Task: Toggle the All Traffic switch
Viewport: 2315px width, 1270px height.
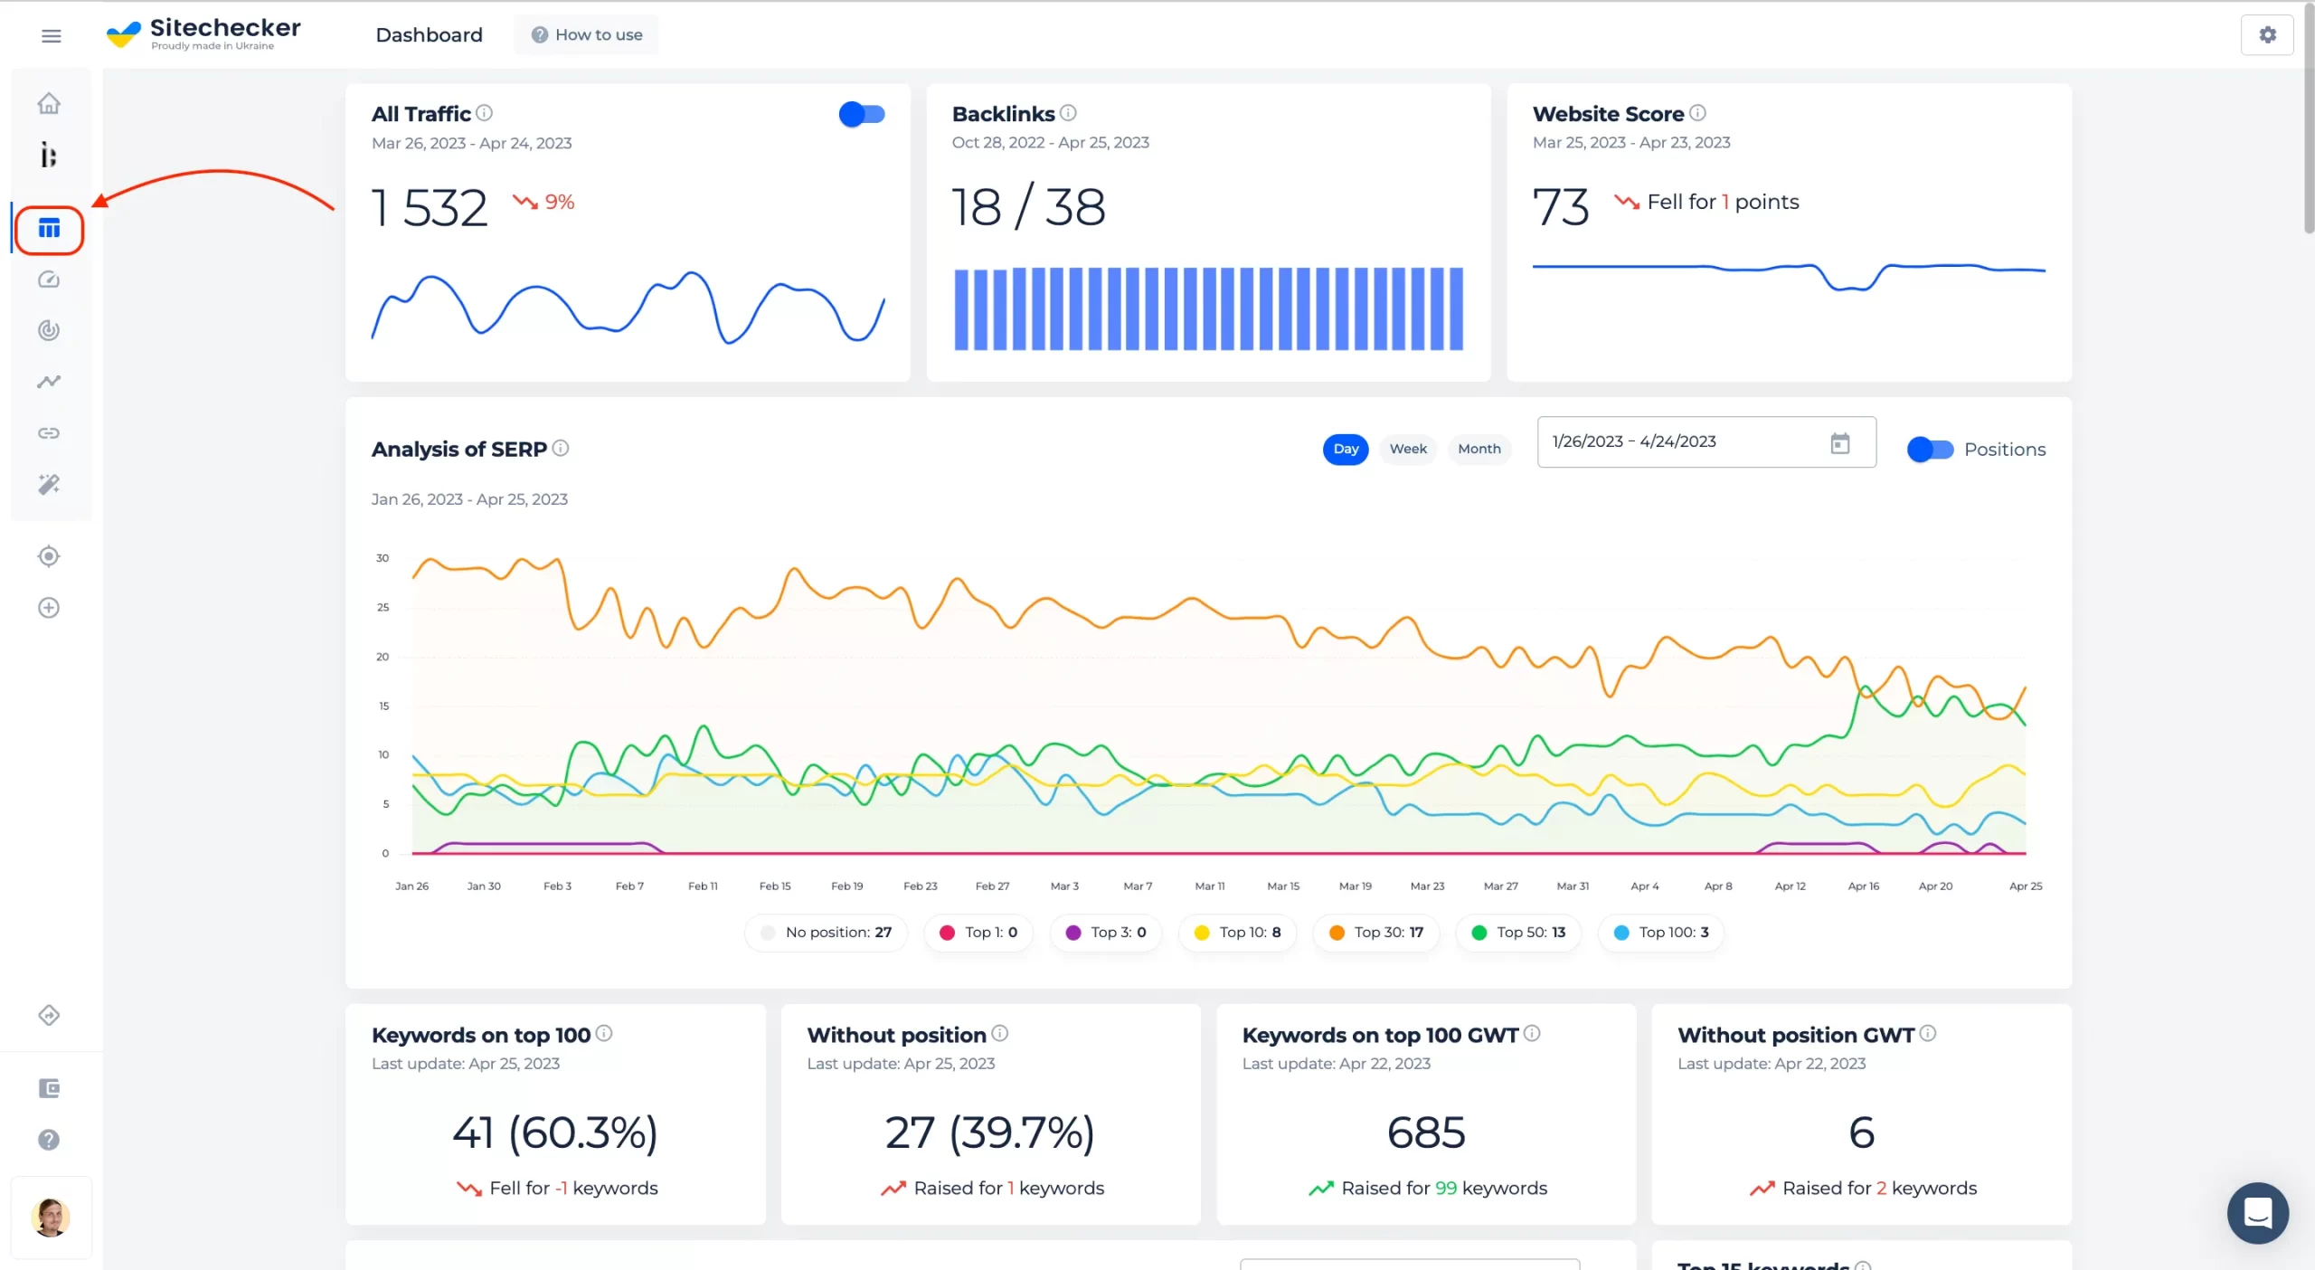Action: [861, 114]
